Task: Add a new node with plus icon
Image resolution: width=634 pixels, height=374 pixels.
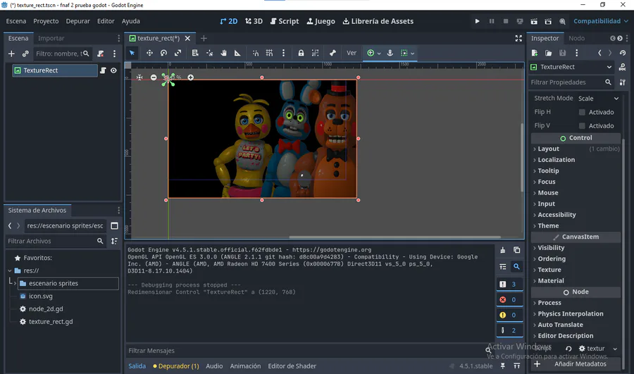Action: 11,54
